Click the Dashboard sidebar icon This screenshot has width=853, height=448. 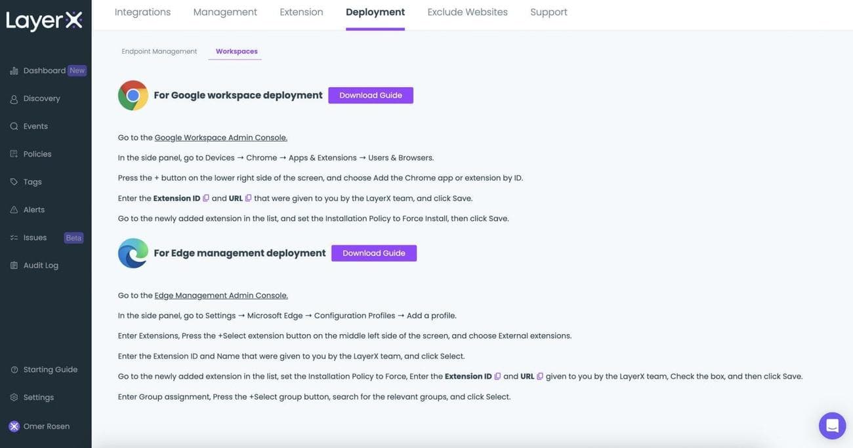(x=14, y=71)
